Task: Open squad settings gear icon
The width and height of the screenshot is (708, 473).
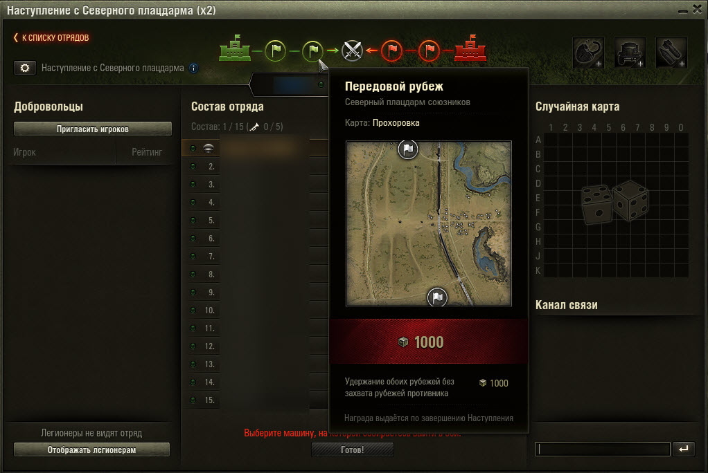Action: coord(25,68)
